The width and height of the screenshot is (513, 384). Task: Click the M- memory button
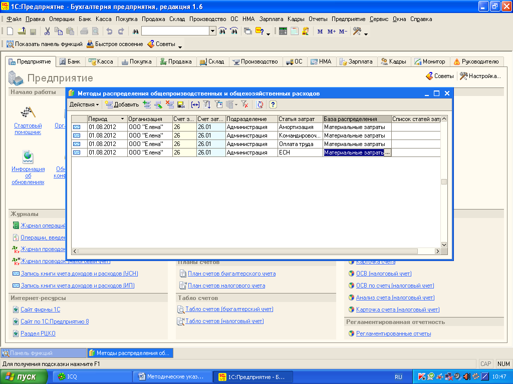click(343, 31)
